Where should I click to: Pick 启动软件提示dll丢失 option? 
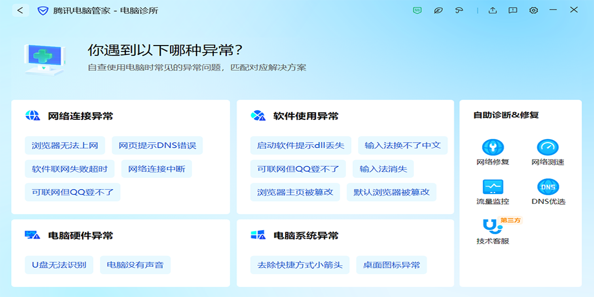tap(300, 146)
